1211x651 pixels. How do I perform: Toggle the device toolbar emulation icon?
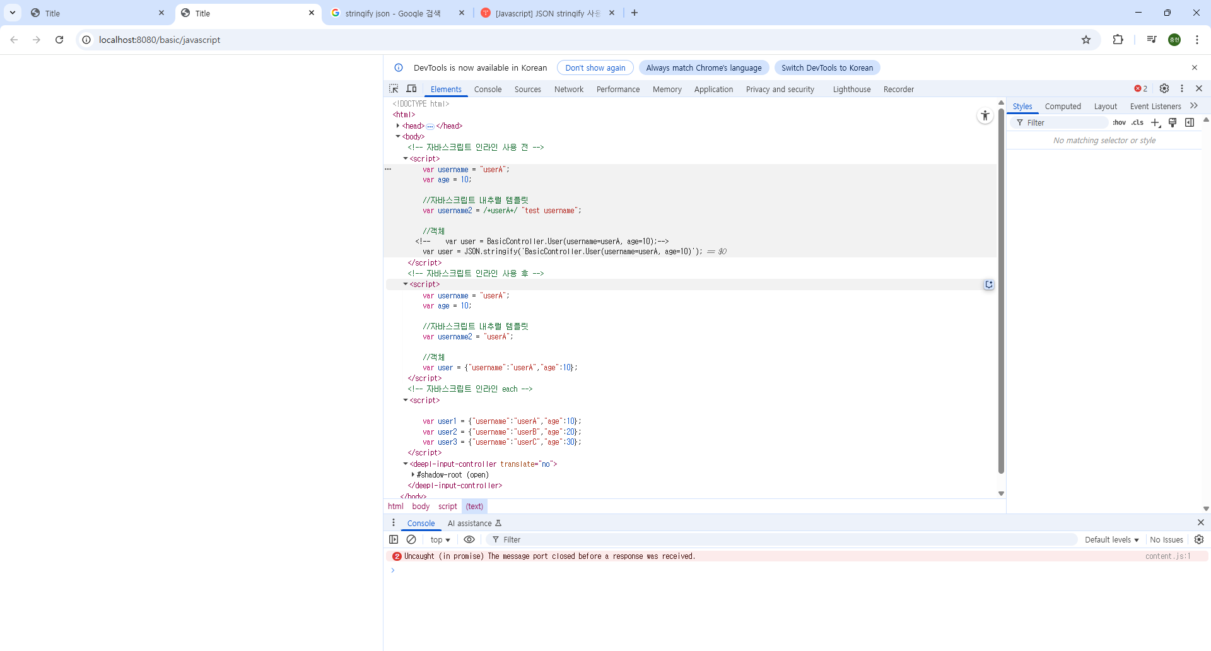[411, 89]
